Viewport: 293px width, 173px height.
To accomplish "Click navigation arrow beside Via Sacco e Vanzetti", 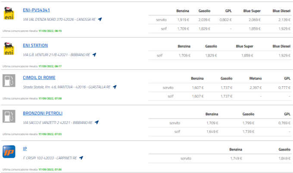I will [x=97, y=123].
